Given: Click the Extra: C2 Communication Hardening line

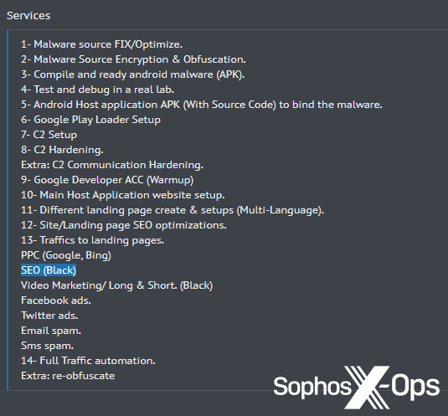Looking at the screenshot, I should (x=112, y=165).
